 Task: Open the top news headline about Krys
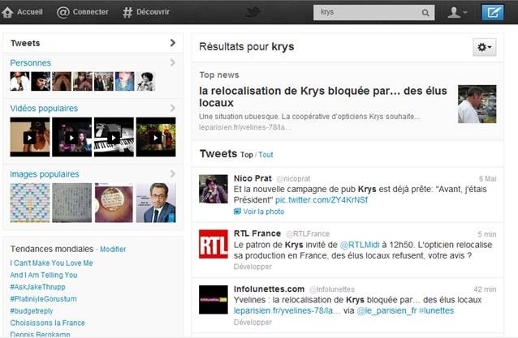[x=323, y=96]
